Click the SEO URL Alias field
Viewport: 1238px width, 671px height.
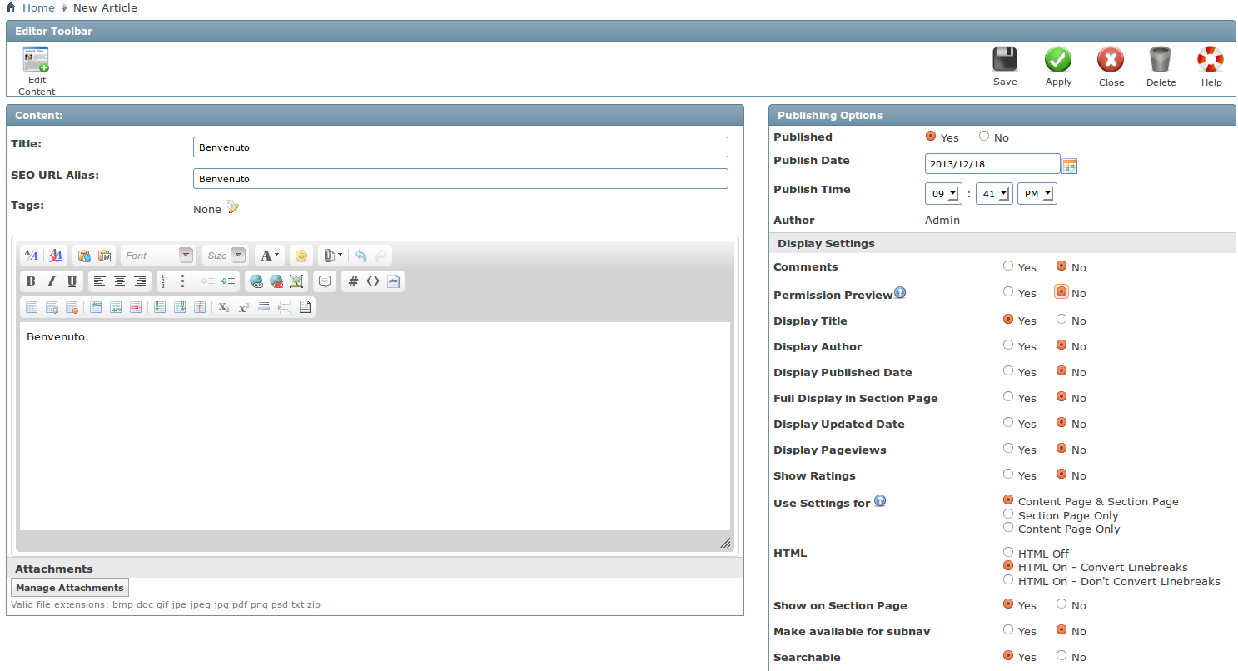point(460,179)
